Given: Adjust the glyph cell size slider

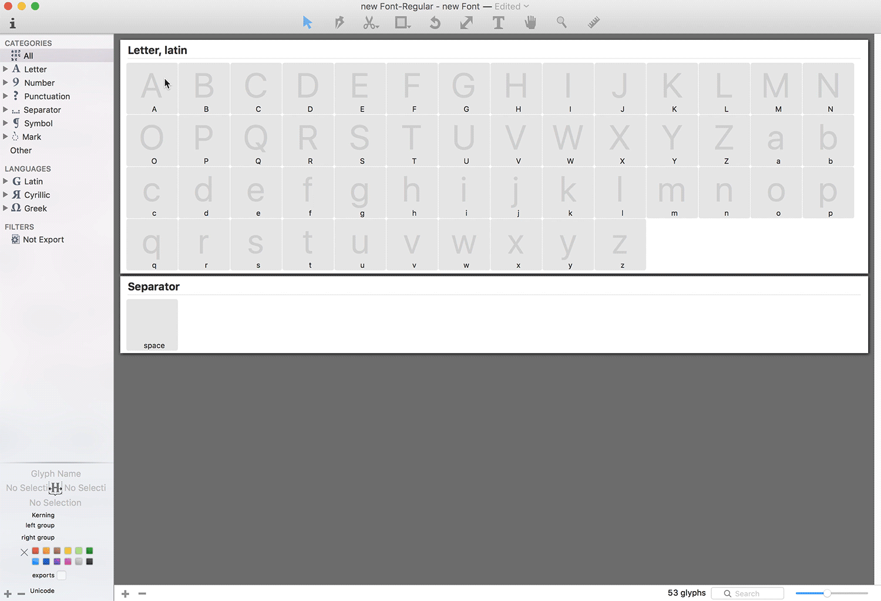Looking at the screenshot, I should (x=827, y=593).
